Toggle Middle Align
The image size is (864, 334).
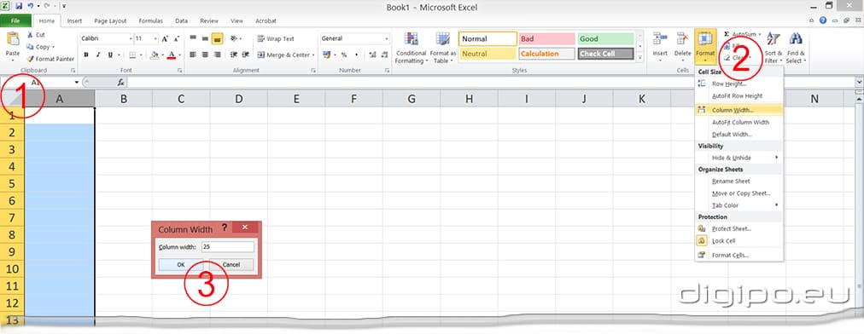[x=205, y=38]
